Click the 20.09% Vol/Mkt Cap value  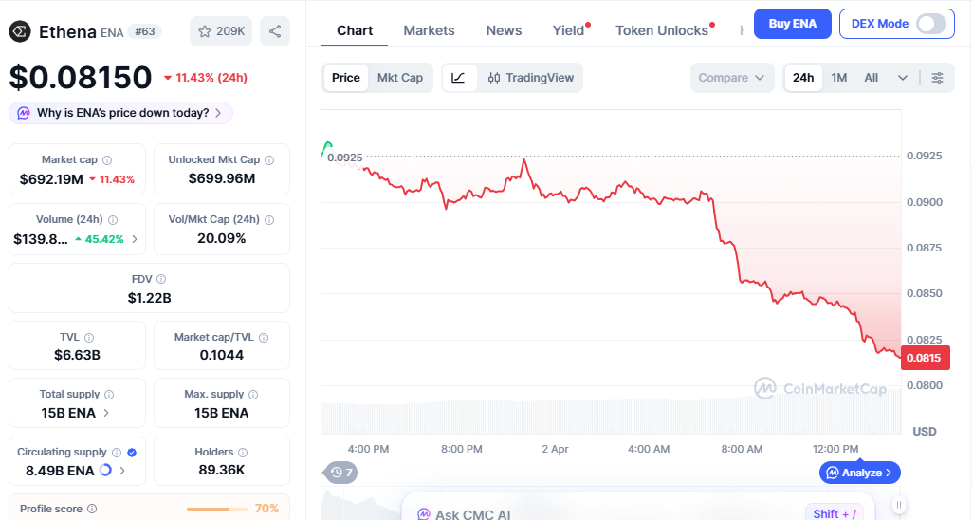[x=222, y=238]
